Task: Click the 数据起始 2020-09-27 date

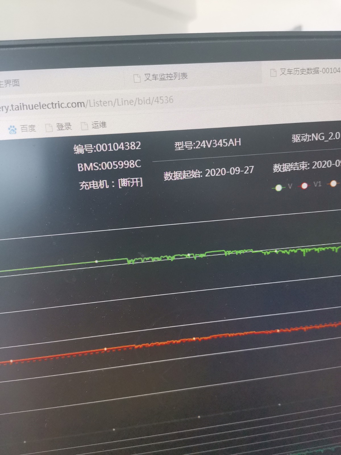Action: 209,173
